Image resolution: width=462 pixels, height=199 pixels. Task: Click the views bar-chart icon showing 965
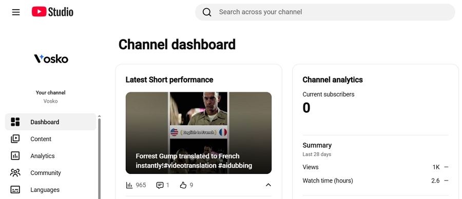[x=129, y=185]
